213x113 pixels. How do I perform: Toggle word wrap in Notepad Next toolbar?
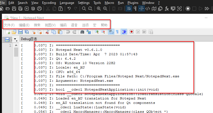111,32
